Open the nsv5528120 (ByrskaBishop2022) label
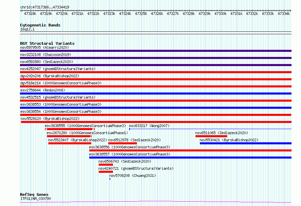Image resolution: width=301 pixels, height=206 pixels. coord(50,119)
